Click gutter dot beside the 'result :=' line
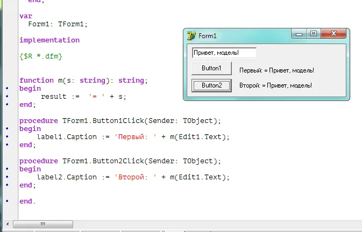The image size is (362, 232). coord(7,97)
